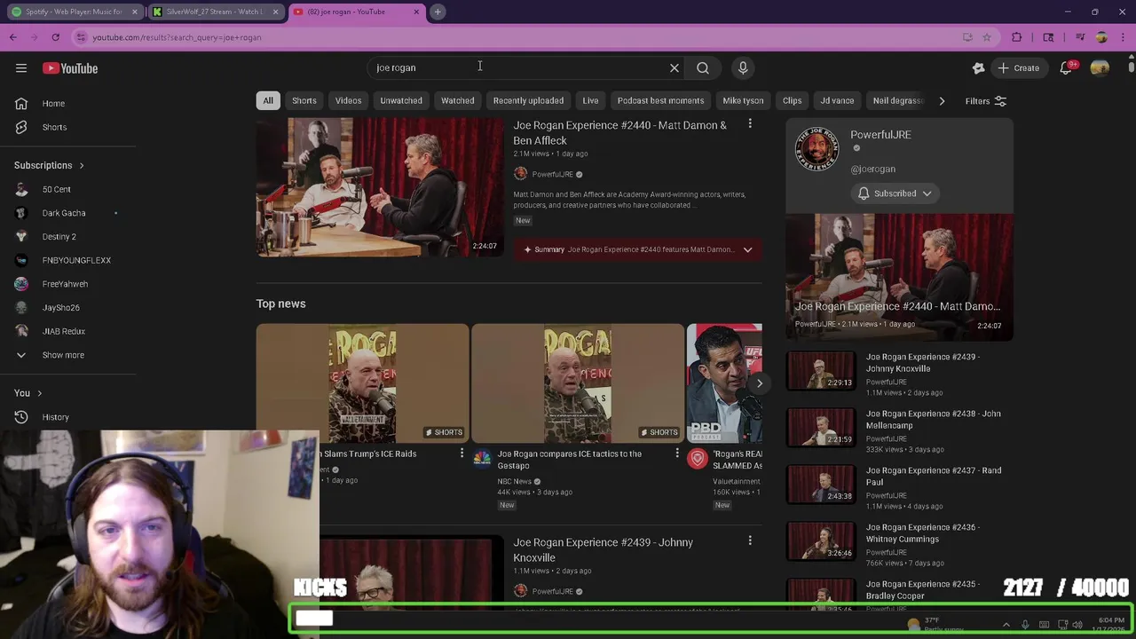Open PowerfulJRE channel under #2440 title
Viewport: 1136px width, 639px height.
tap(552, 175)
